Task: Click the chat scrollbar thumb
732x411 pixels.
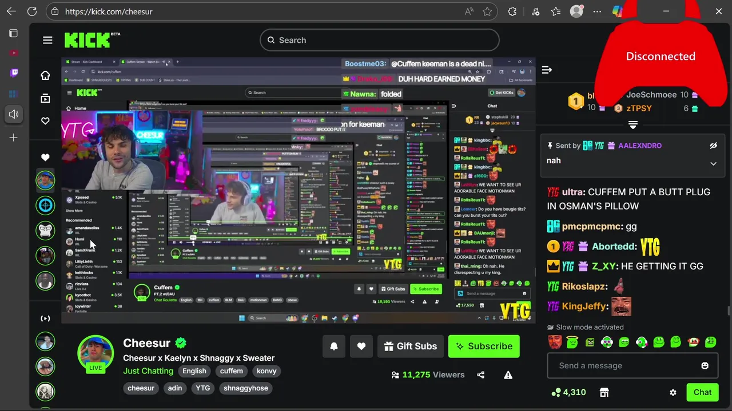Action: click(x=729, y=311)
